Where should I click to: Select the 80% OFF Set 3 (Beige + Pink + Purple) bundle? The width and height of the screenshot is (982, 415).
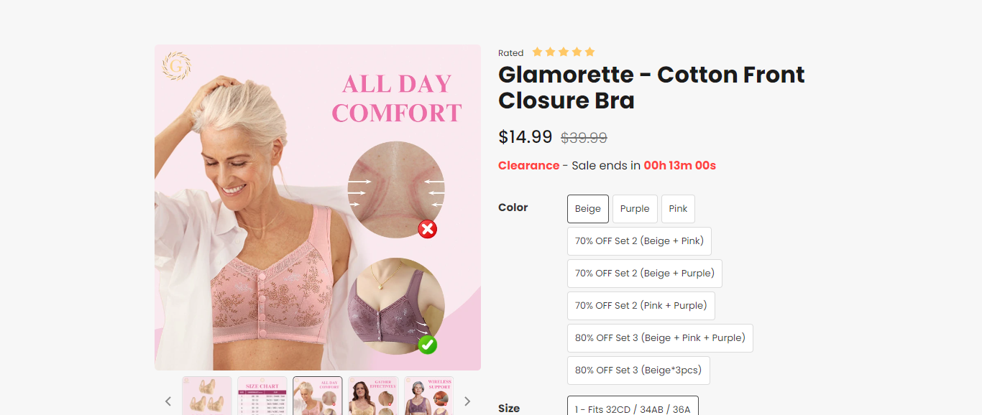(x=660, y=337)
